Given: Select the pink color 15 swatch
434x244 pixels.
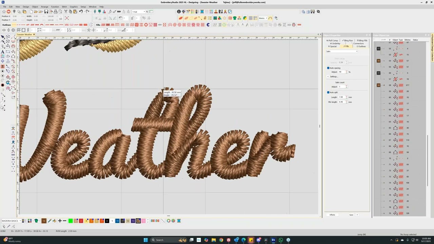Looking at the screenshot, I should (x=143, y=221).
